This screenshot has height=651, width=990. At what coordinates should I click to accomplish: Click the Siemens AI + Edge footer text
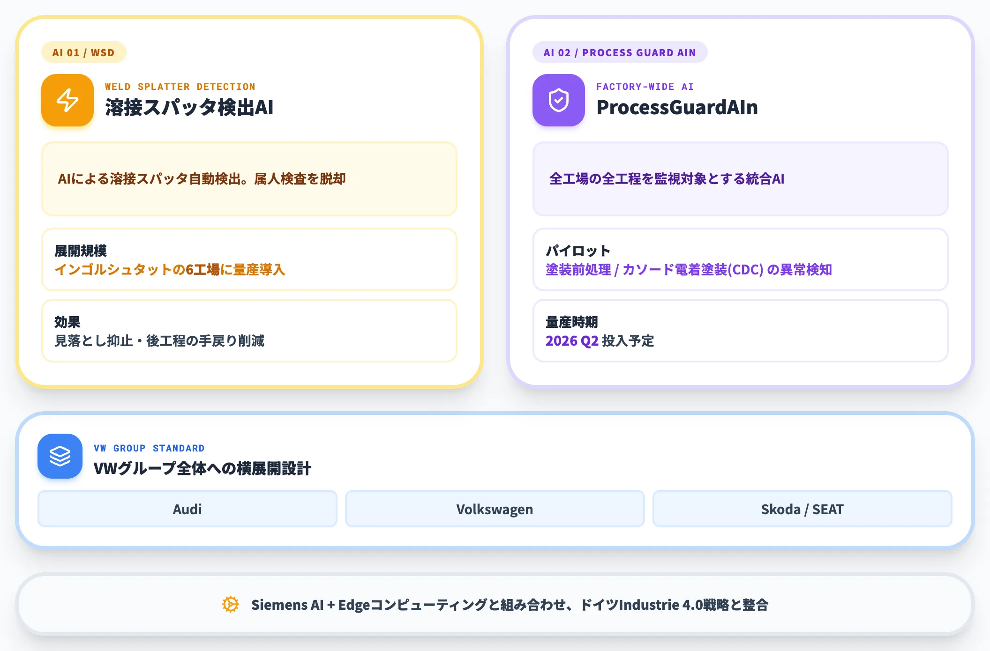point(510,605)
